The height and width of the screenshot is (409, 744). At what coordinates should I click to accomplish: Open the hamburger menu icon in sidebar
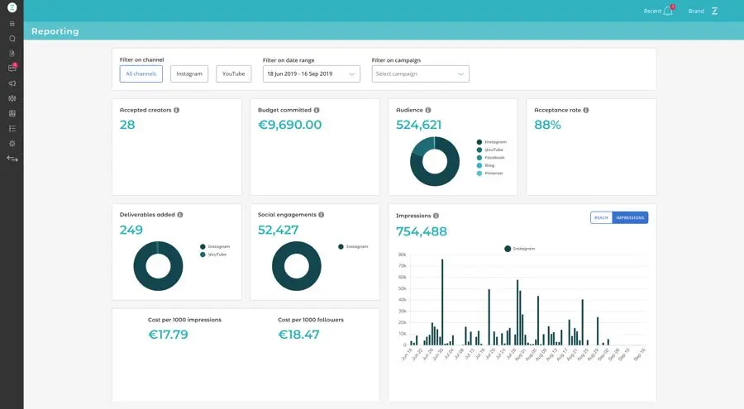tap(12, 23)
